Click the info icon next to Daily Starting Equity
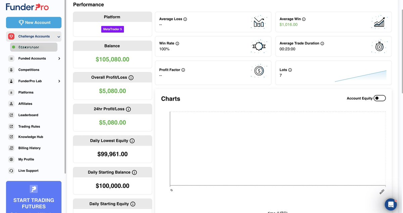This screenshot has height=213, width=403. [133, 204]
